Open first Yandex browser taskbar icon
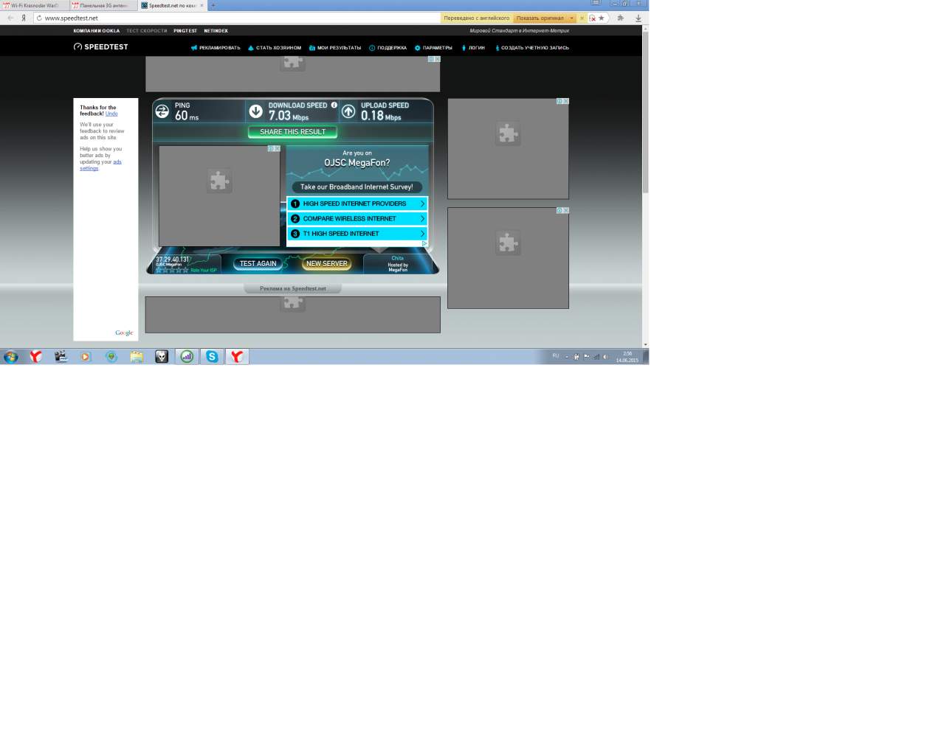The width and height of the screenshot is (933, 755). 35,357
